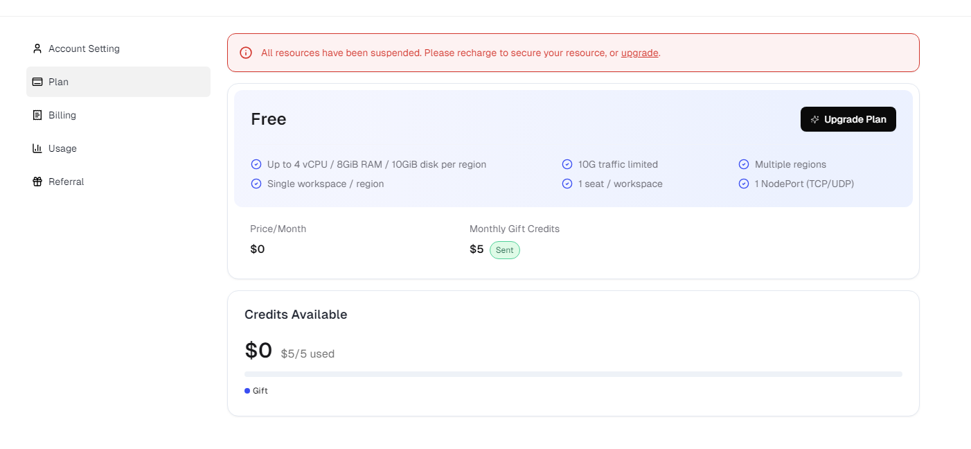
Task: Follow the upgrade link in the warning banner
Action: 639,53
